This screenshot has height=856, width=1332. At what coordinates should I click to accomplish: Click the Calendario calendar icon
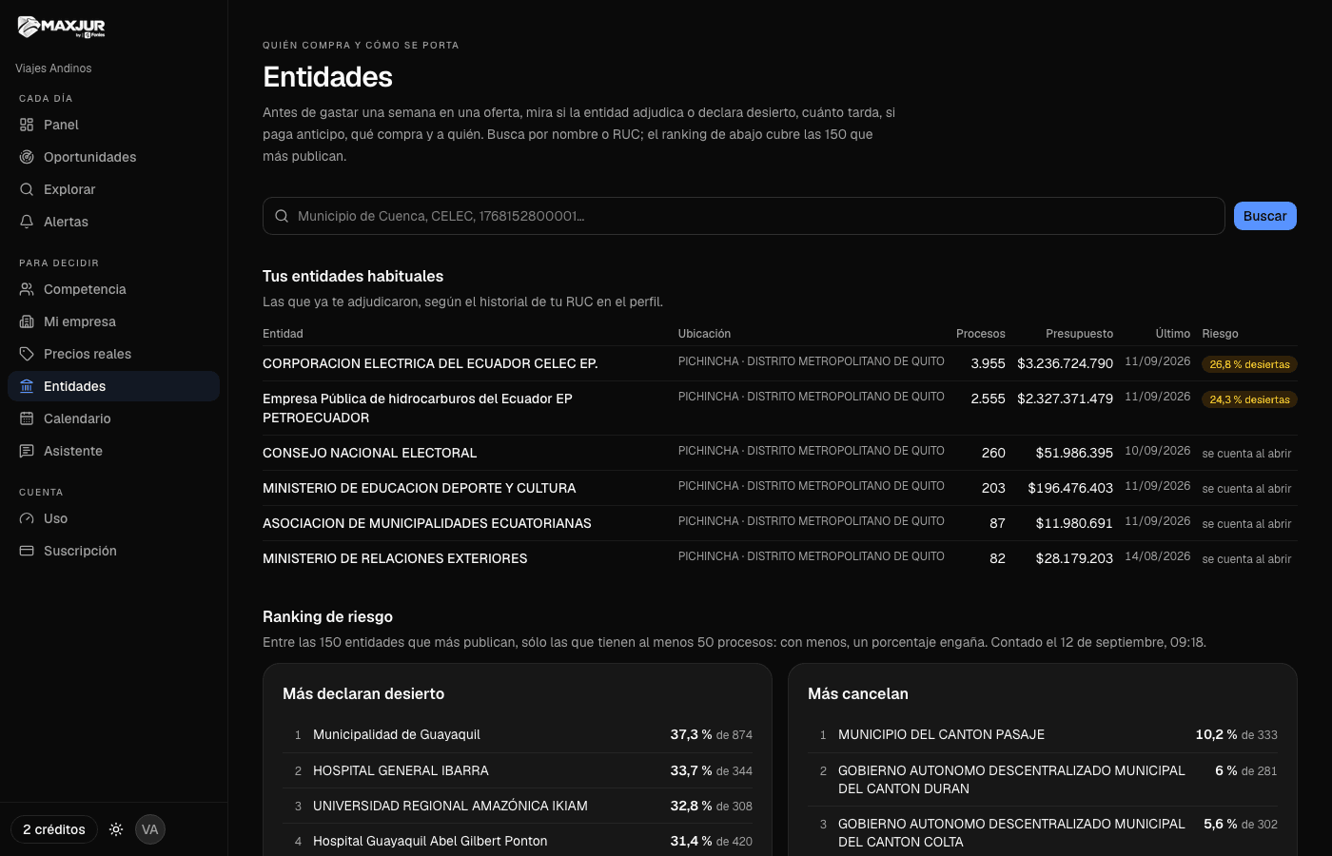(x=27, y=418)
